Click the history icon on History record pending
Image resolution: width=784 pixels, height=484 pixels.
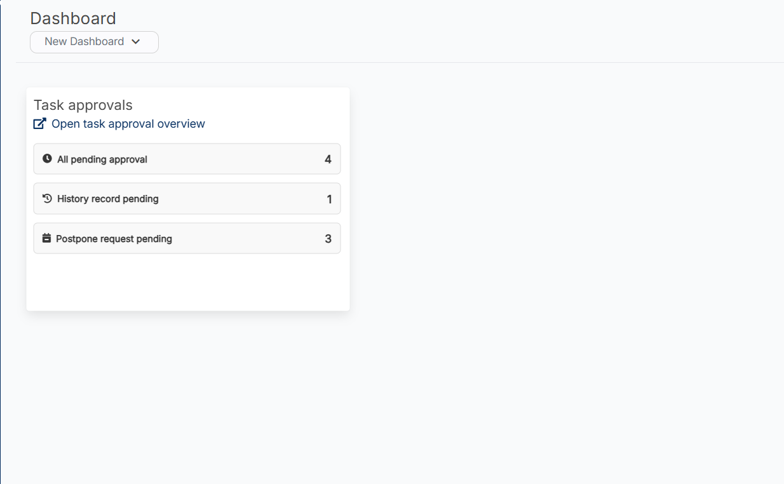[47, 198]
